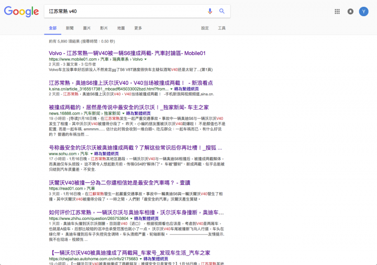Open the 车主之家 独家新闻 result
The width and height of the screenshot is (377, 265).
point(129,107)
